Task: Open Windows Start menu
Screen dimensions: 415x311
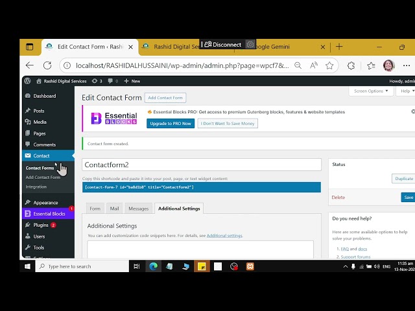Action: coord(27,266)
